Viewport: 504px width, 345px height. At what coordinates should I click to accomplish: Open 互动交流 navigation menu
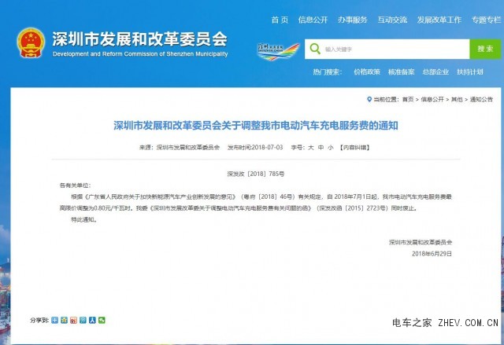(392, 20)
